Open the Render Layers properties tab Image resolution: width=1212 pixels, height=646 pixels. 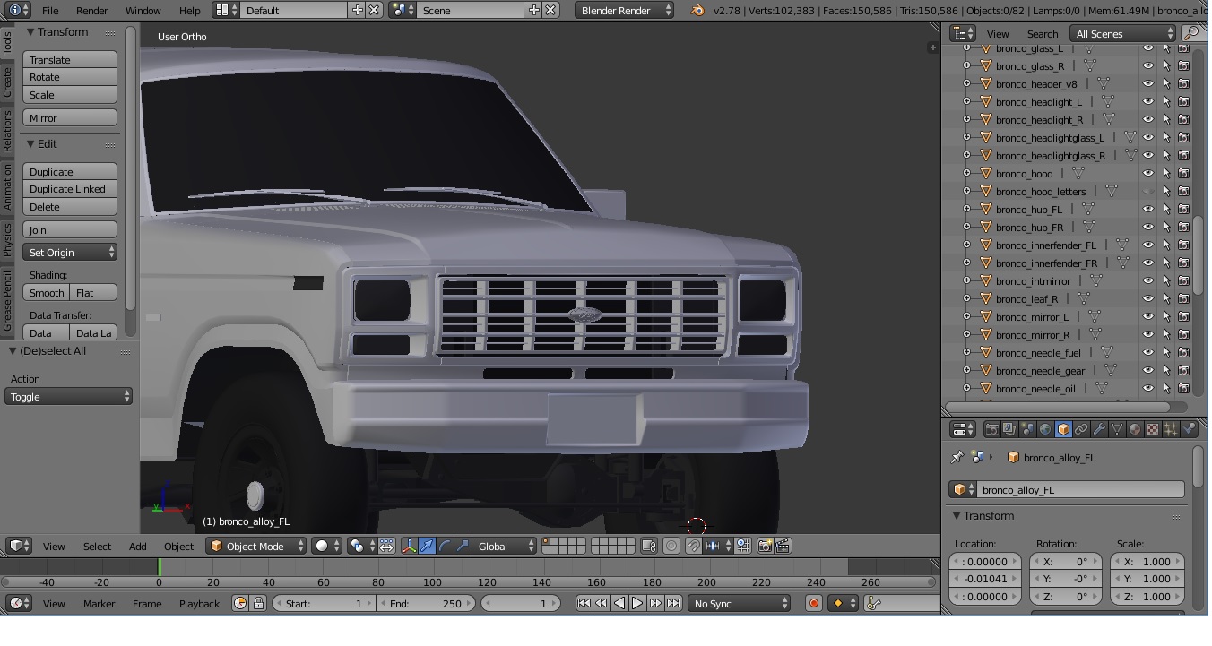click(1009, 429)
